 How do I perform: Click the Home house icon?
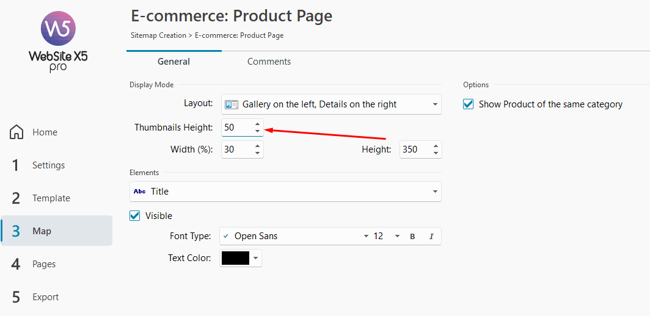tap(16, 132)
